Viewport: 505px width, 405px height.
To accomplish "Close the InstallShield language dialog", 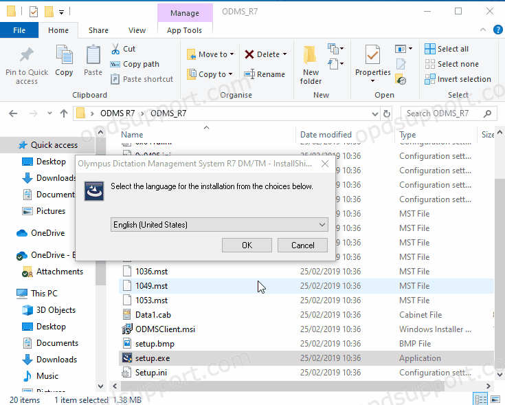I will [x=325, y=164].
